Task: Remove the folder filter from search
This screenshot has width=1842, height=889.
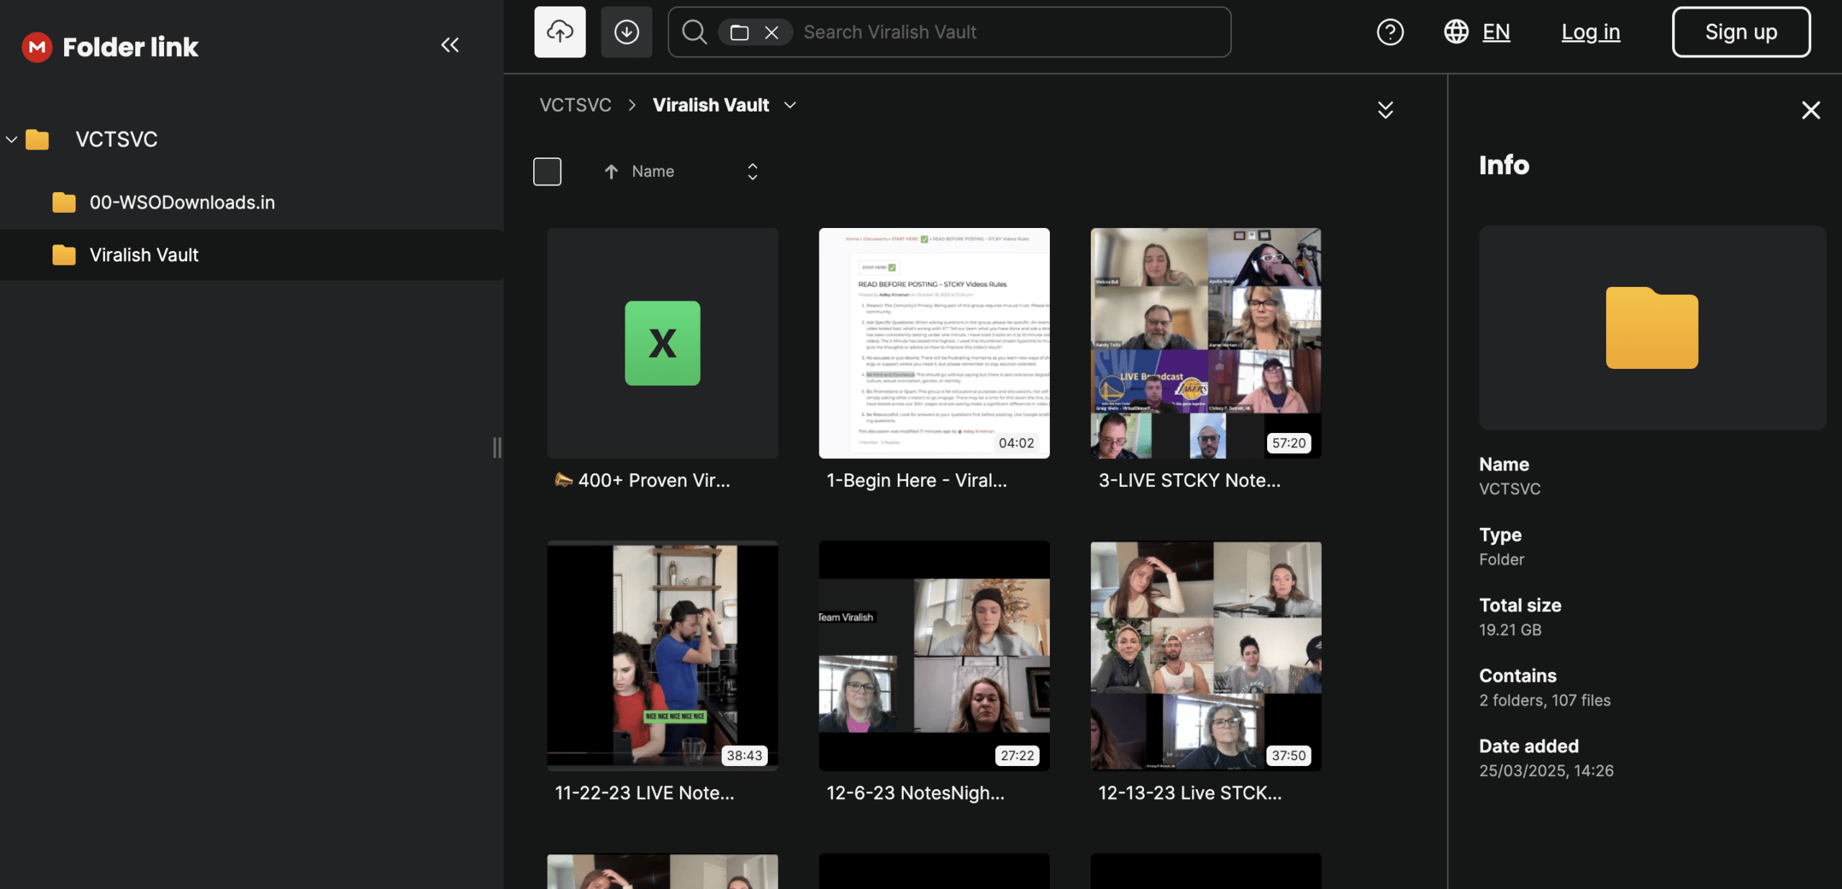Action: point(771,32)
